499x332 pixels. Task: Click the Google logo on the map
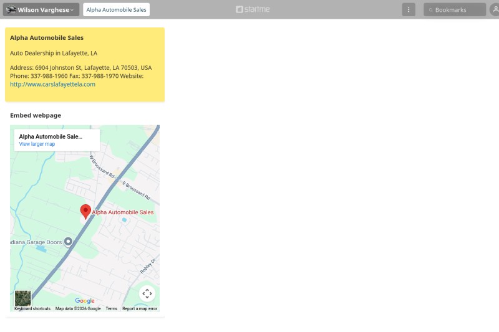click(x=85, y=301)
